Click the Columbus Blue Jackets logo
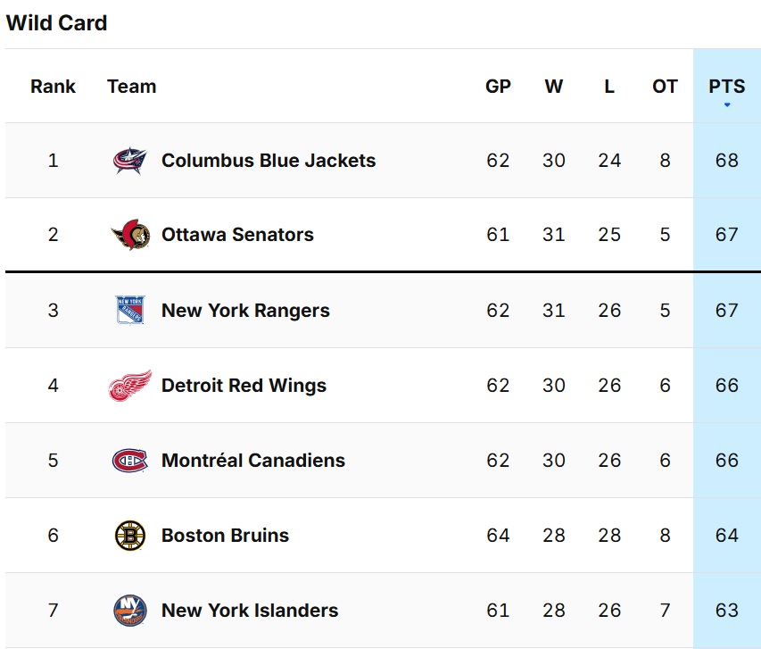This screenshot has height=649, width=761. [x=129, y=161]
